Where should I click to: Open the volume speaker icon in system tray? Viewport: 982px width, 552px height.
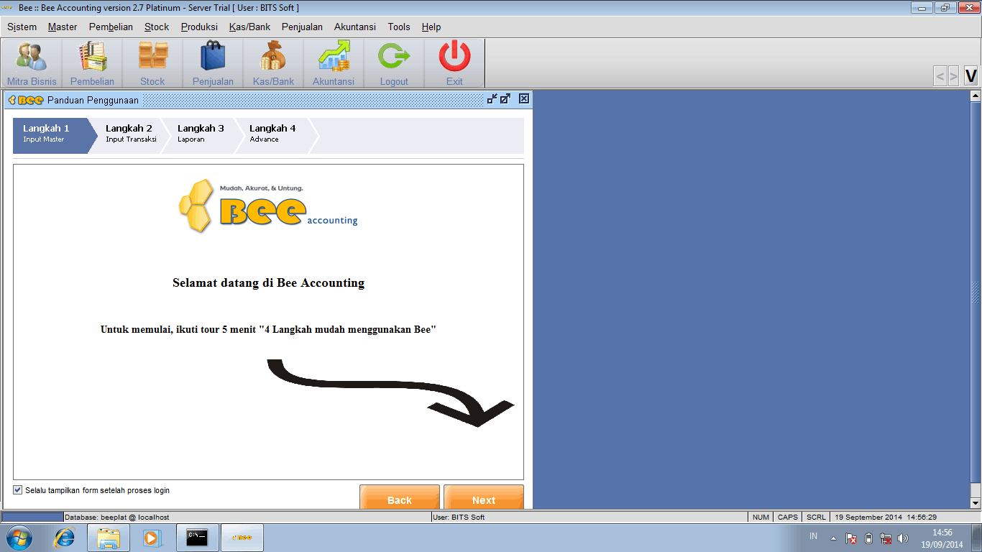coord(903,537)
